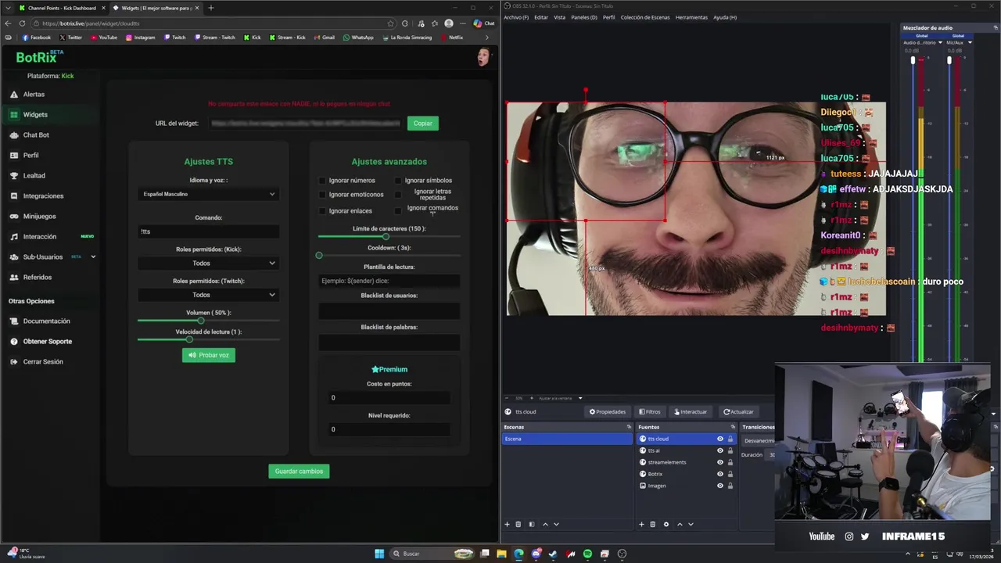Screen dimensions: 1001x563
Task: Open Herramientas menu in OBS
Action: click(691, 17)
